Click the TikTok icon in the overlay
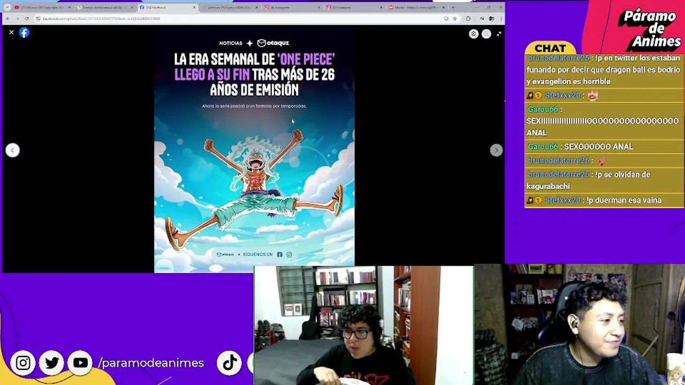The height and width of the screenshot is (385, 685). click(x=230, y=363)
